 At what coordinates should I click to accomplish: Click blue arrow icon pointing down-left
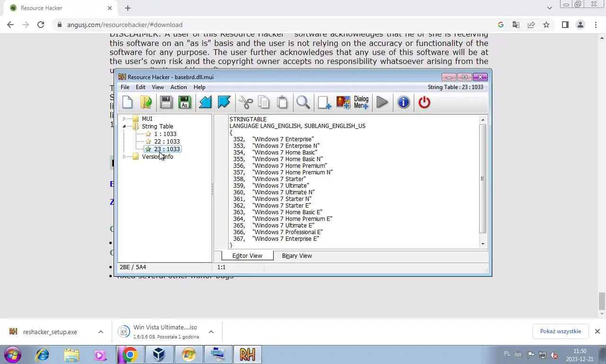pyautogui.click(x=205, y=102)
